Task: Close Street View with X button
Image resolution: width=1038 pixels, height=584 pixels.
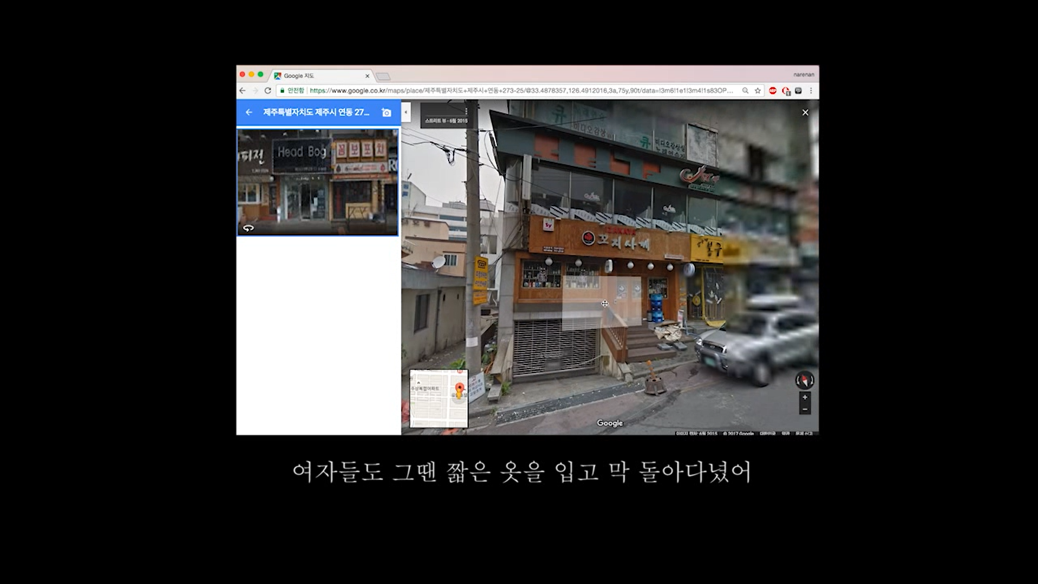Action: point(805,112)
